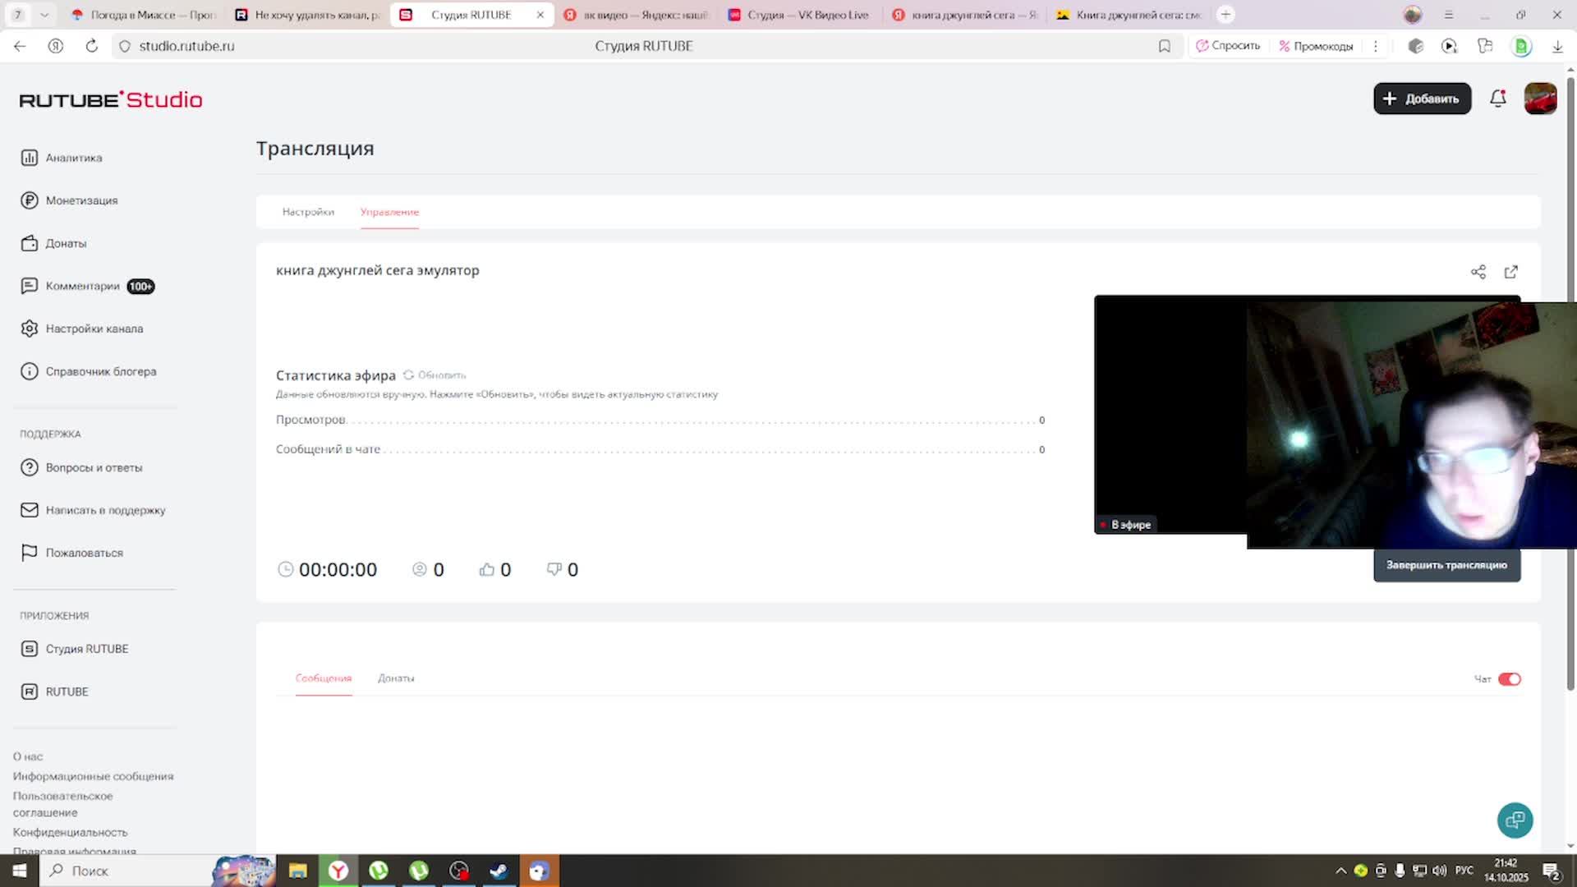Open Analytics in the sidebar
The width and height of the screenshot is (1577, 887).
click(x=73, y=158)
